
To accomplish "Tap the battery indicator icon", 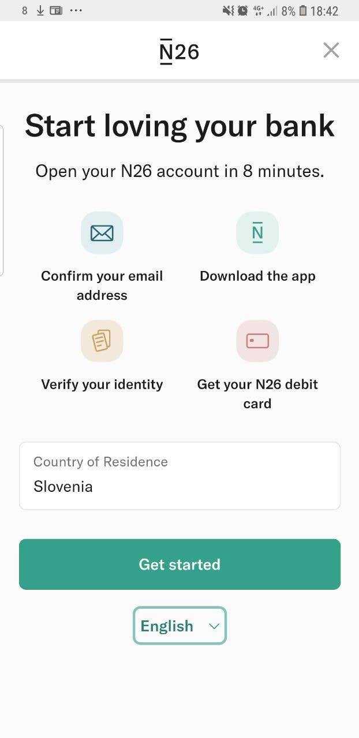I will (303, 10).
